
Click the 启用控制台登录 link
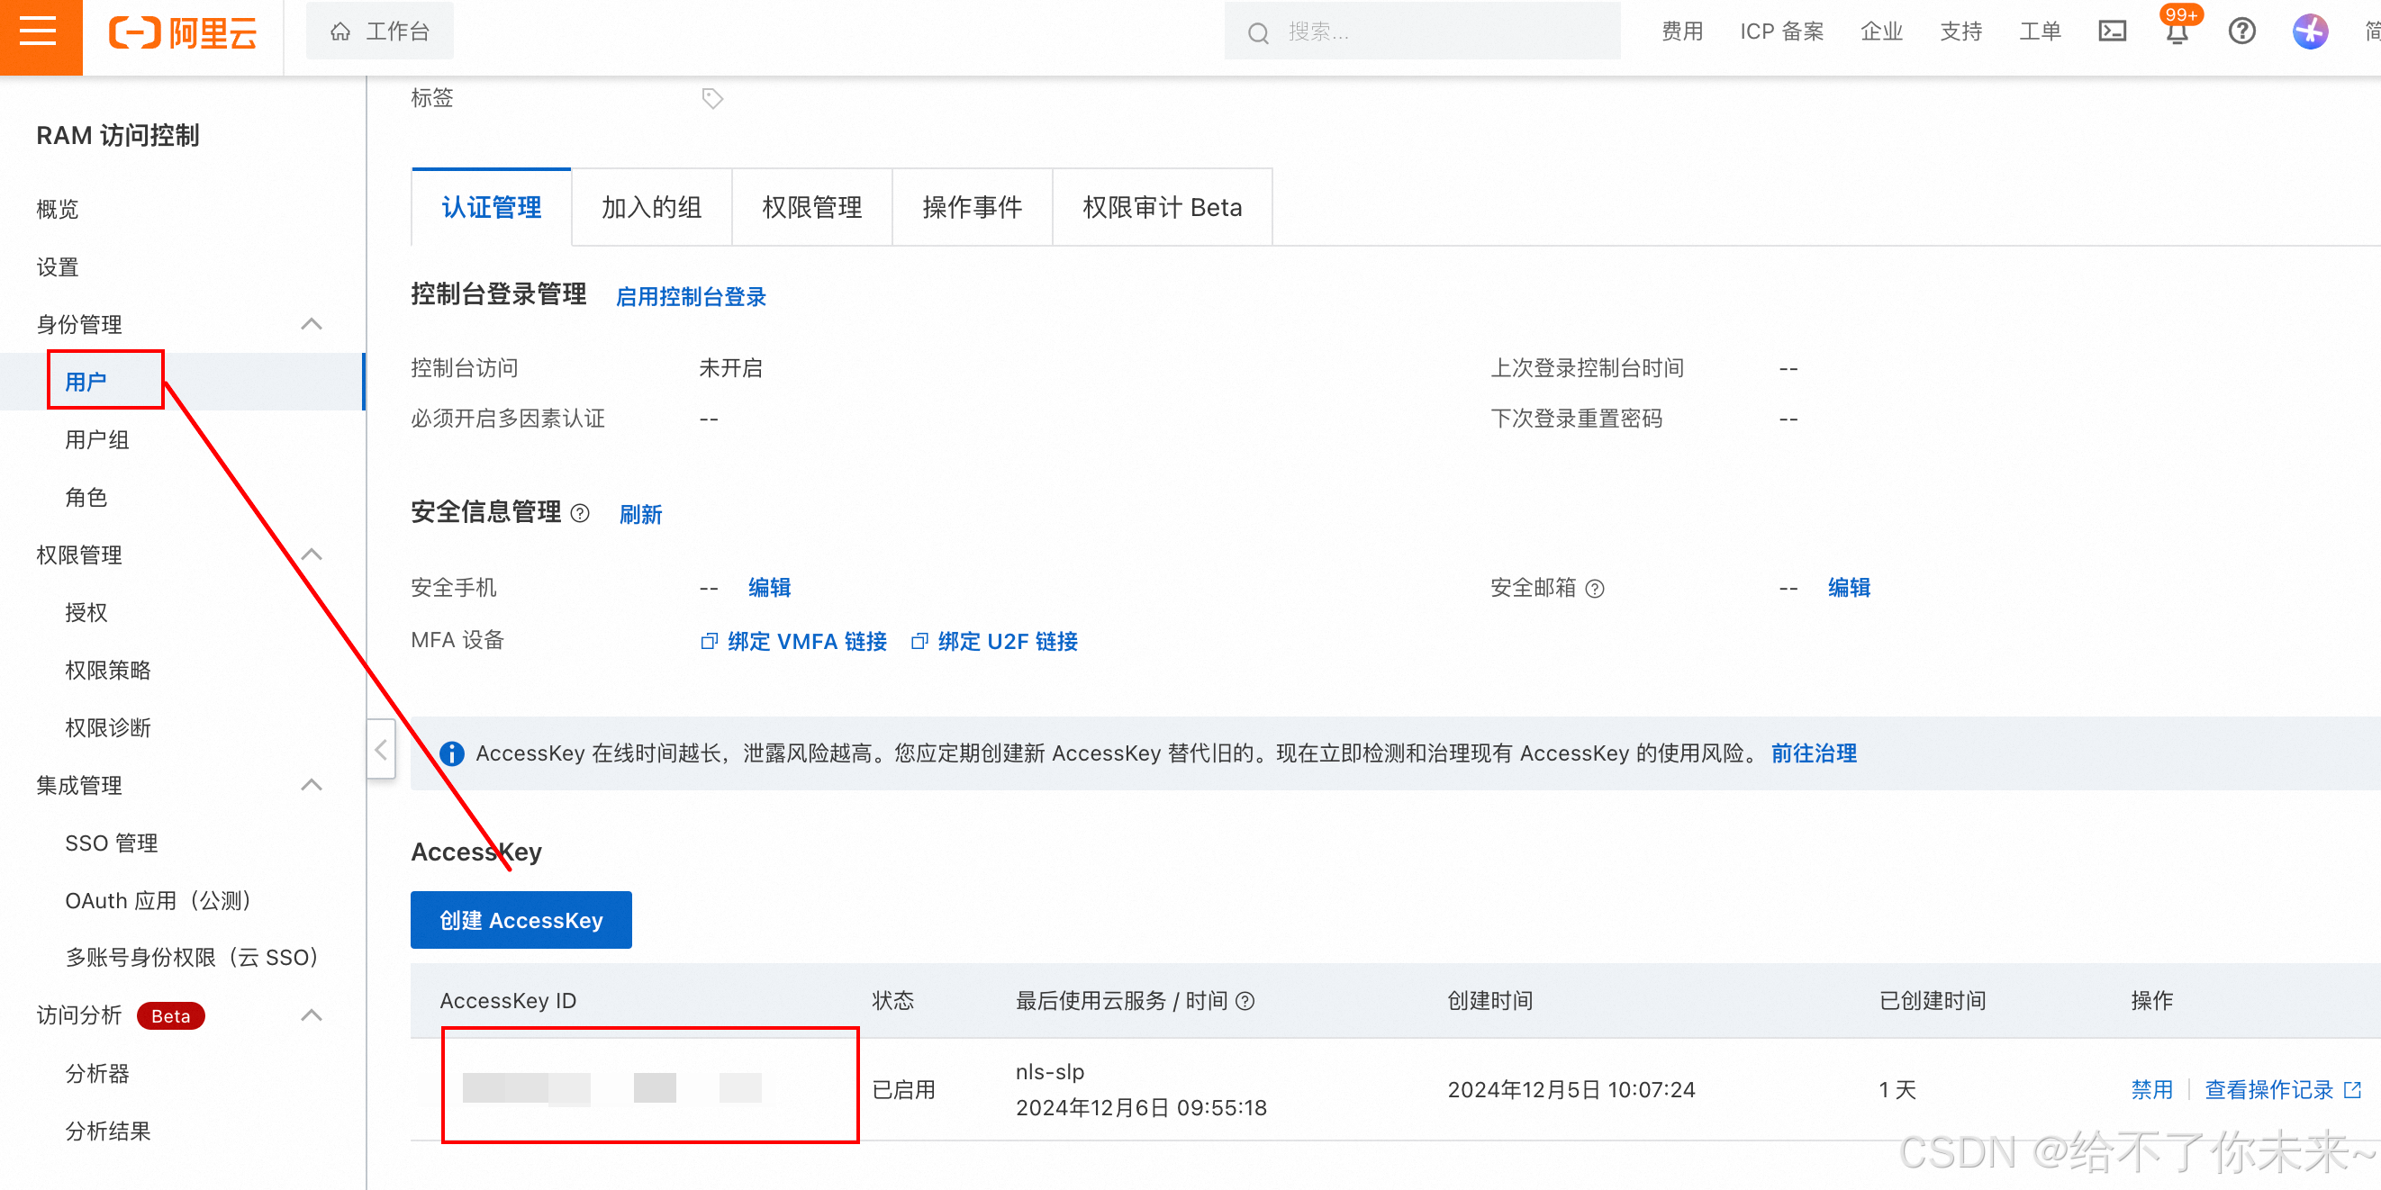coord(691,297)
